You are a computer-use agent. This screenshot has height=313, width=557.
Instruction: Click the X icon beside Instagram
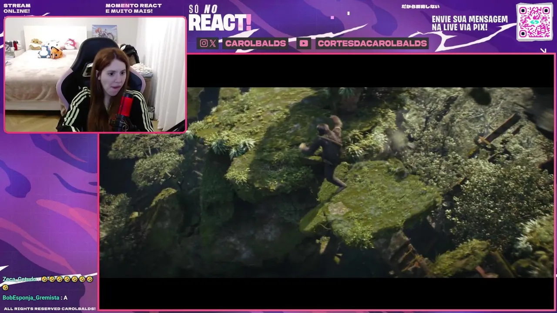tap(212, 43)
